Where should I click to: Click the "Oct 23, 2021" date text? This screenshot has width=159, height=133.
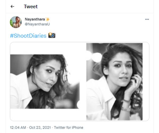pyautogui.click(x=41, y=128)
